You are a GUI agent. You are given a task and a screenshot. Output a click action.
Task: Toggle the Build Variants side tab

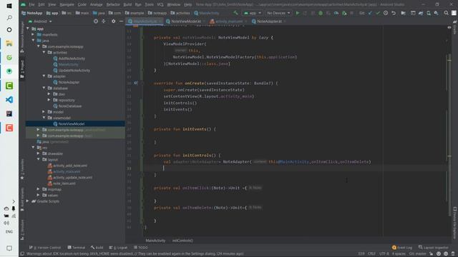click(x=22, y=199)
